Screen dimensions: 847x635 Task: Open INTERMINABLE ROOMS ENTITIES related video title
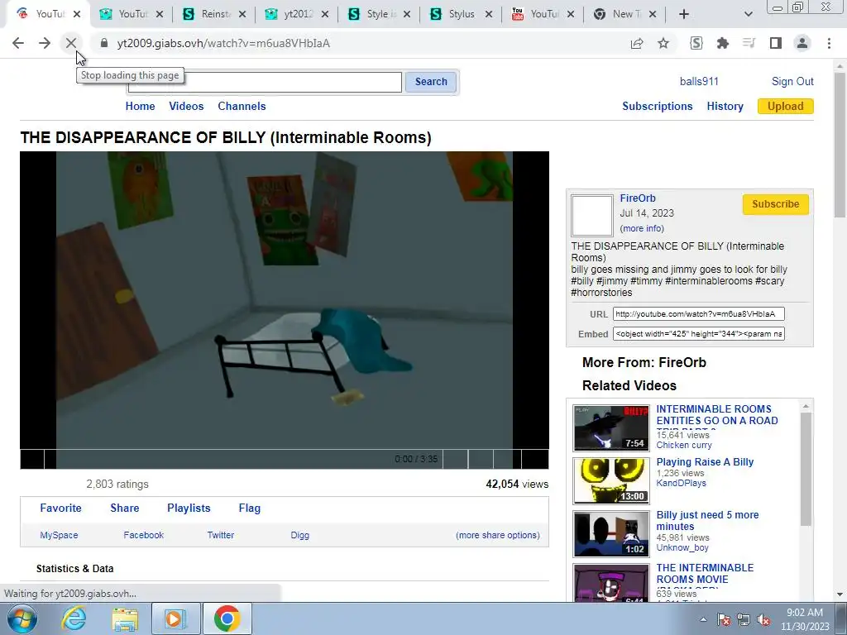(717, 415)
